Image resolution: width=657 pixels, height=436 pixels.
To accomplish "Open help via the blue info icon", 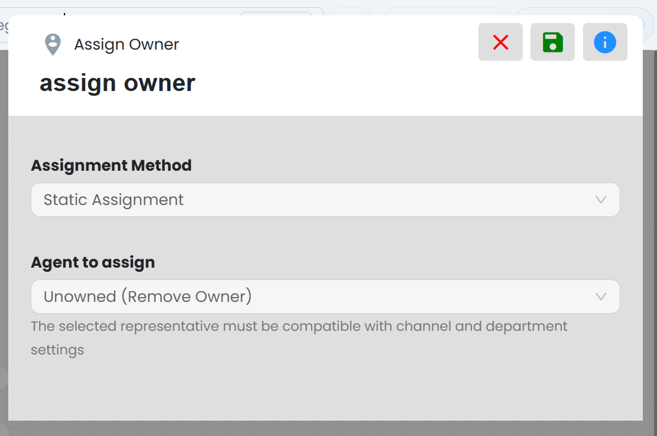I will pos(604,43).
